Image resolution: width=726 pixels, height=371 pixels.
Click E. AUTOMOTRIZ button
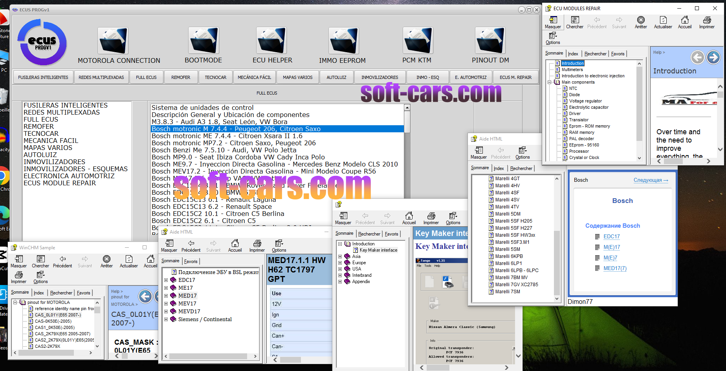471,77
